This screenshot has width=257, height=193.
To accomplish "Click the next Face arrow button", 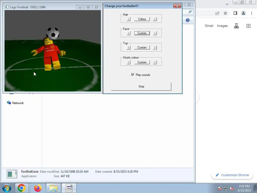I will (155, 33).
